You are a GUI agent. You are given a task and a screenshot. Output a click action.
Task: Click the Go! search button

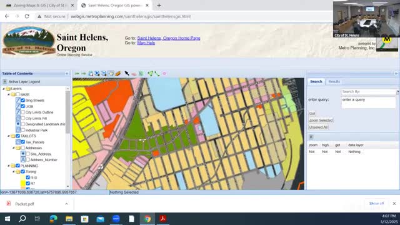click(312, 114)
